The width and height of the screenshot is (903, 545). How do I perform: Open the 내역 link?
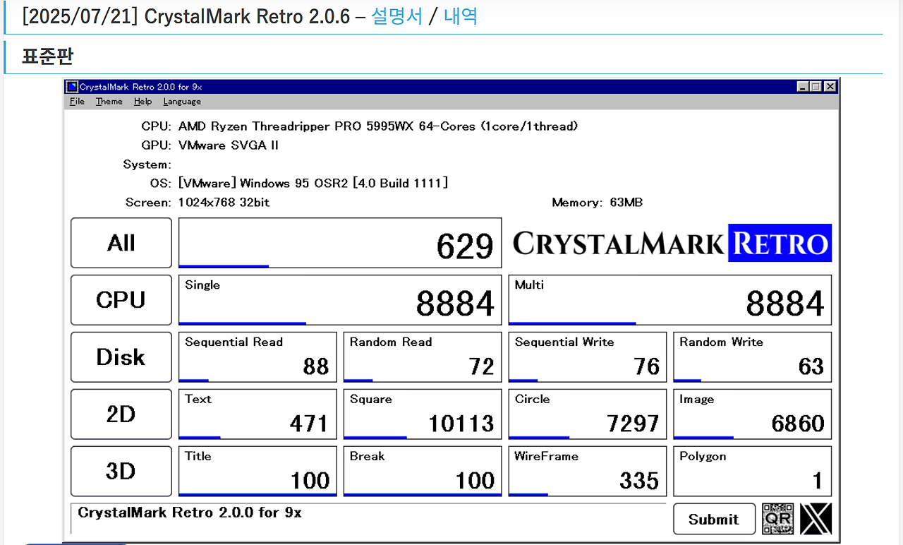[x=461, y=16]
